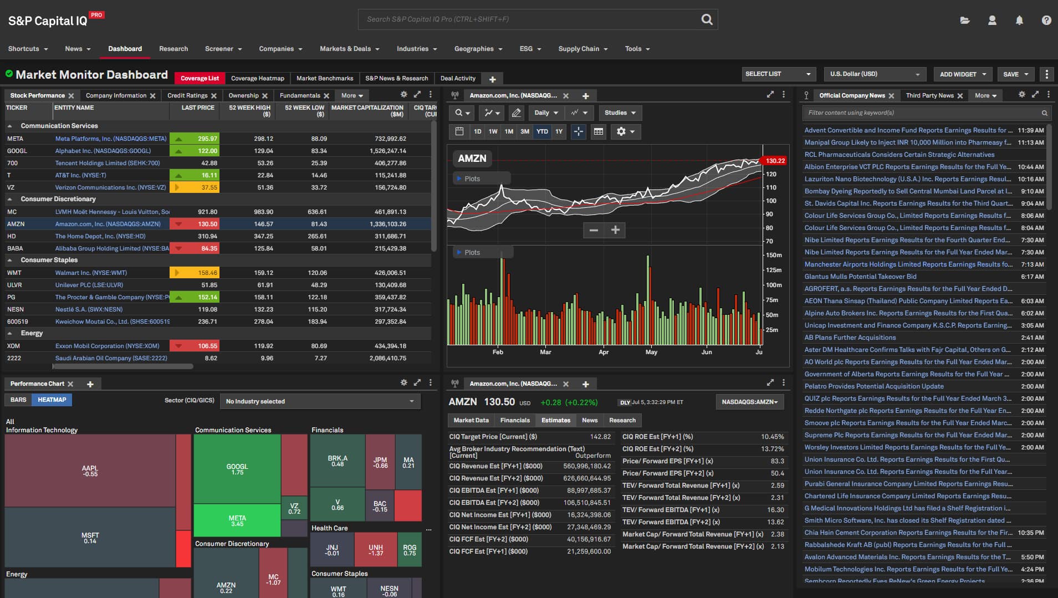Open the Markets & Deals menu
This screenshot has height=598, width=1058.
(x=349, y=49)
